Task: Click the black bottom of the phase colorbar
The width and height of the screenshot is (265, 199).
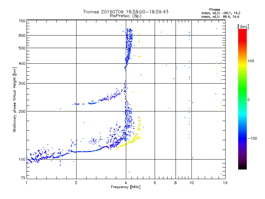Action: 242,167
